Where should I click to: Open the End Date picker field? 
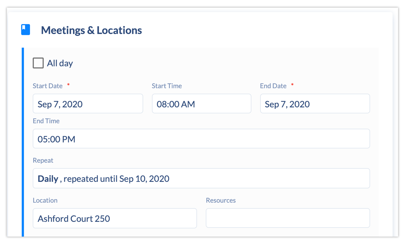[315, 104]
